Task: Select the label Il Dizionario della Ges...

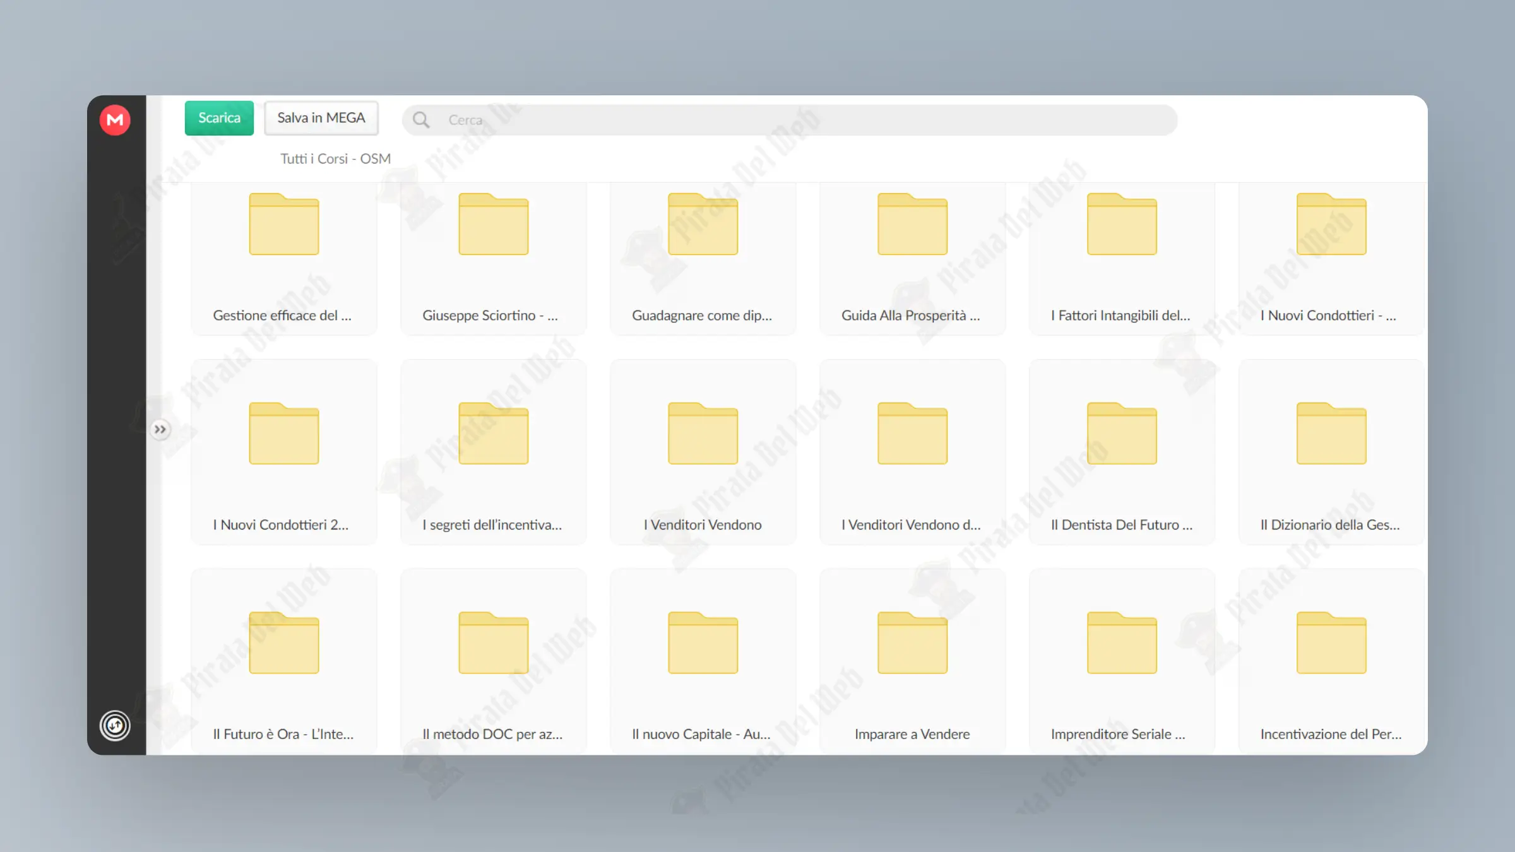Action: (1331, 525)
